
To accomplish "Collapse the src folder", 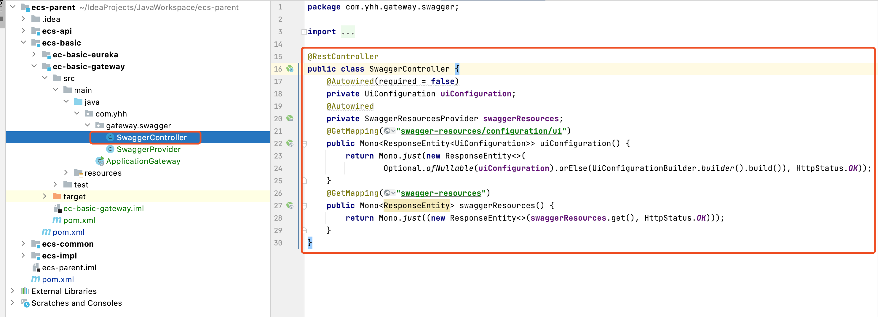I will 45,78.
